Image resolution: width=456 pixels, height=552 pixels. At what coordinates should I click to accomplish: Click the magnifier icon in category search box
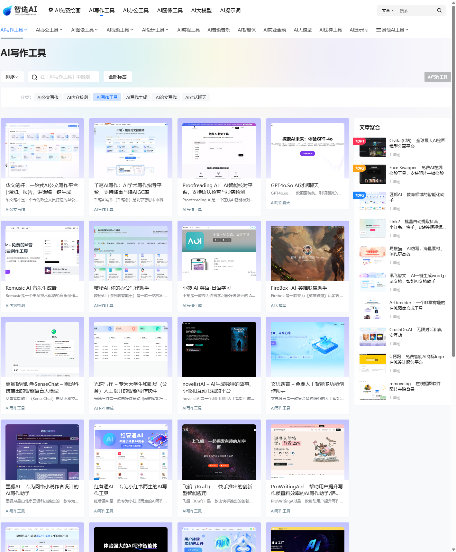(34, 77)
